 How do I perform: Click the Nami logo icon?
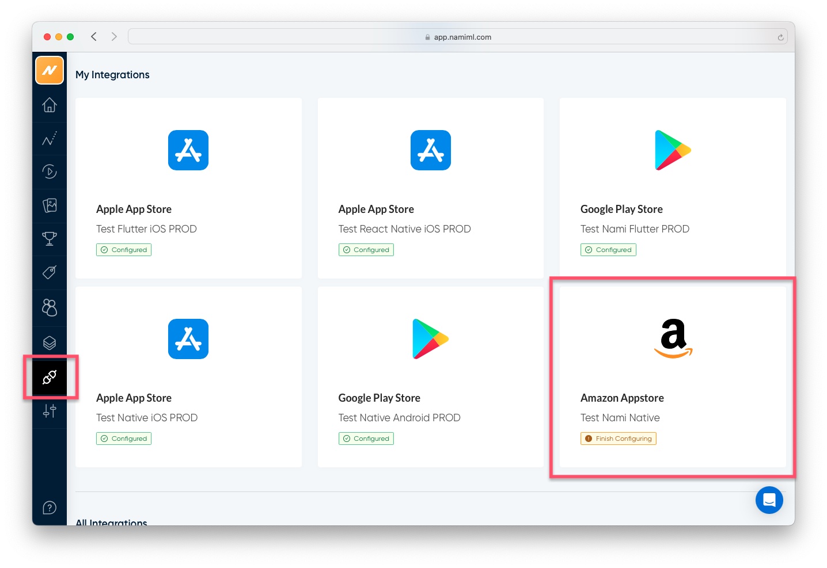coord(50,70)
